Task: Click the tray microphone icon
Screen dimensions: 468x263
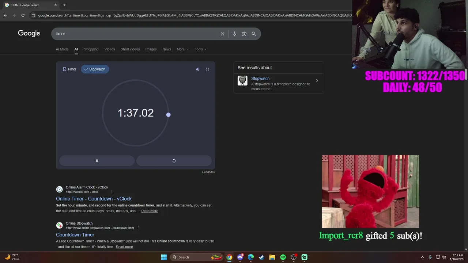Action: [430, 257]
